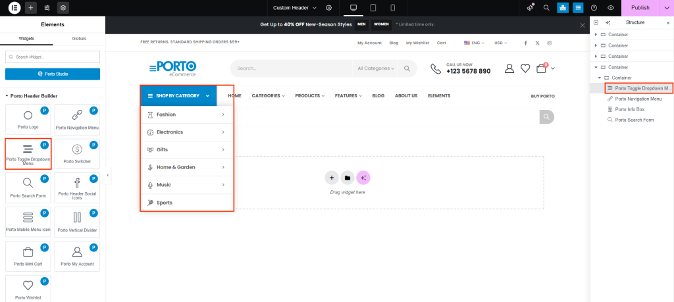Image resolution: width=674 pixels, height=302 pixels.
Task: Open Publish options dropdown arrow
Action: (x=665, y=8)
